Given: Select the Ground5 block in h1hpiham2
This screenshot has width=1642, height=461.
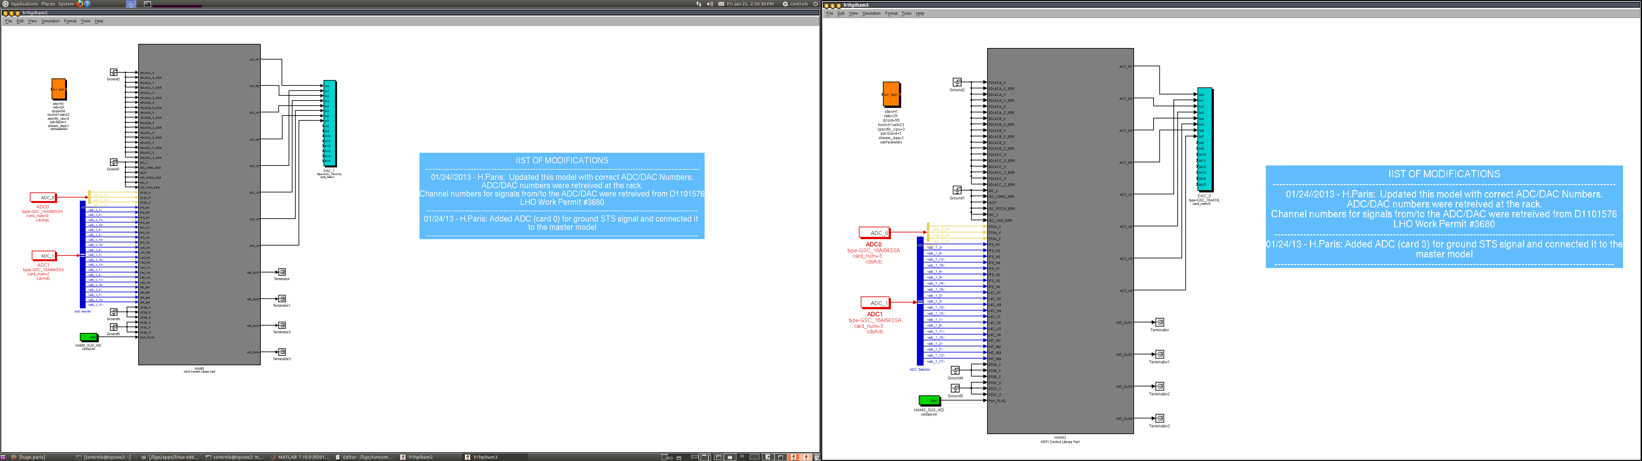Looking at the screenshot, I should click(114, 327).
